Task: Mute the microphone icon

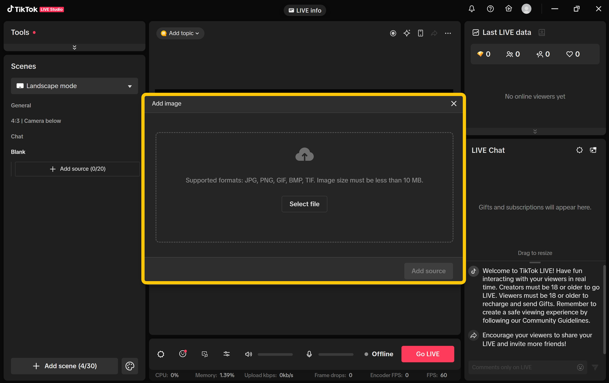Action: pos(309,354)
